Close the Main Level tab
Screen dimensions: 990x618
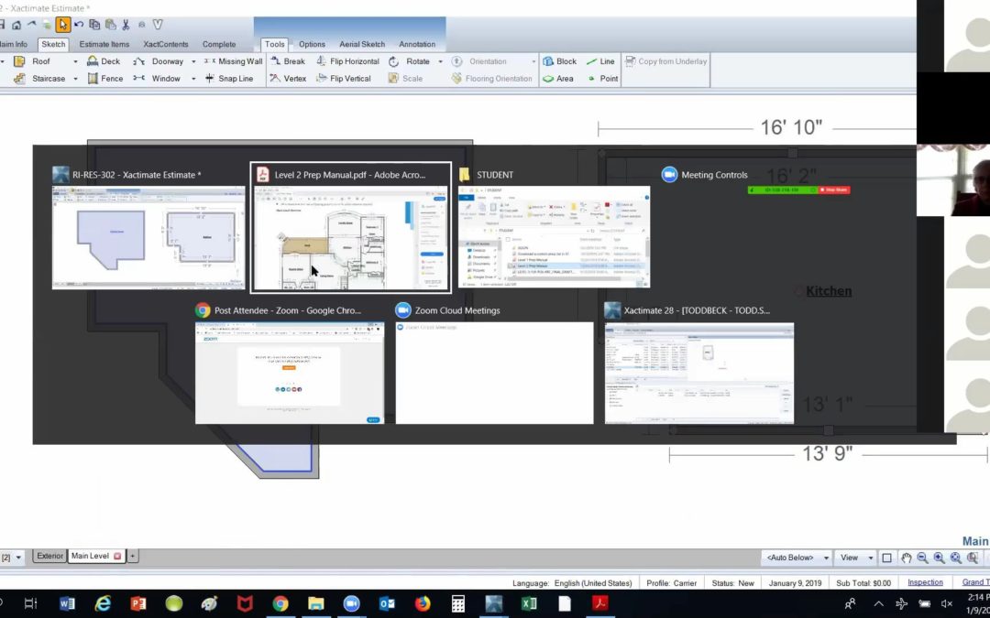(117, 557)
